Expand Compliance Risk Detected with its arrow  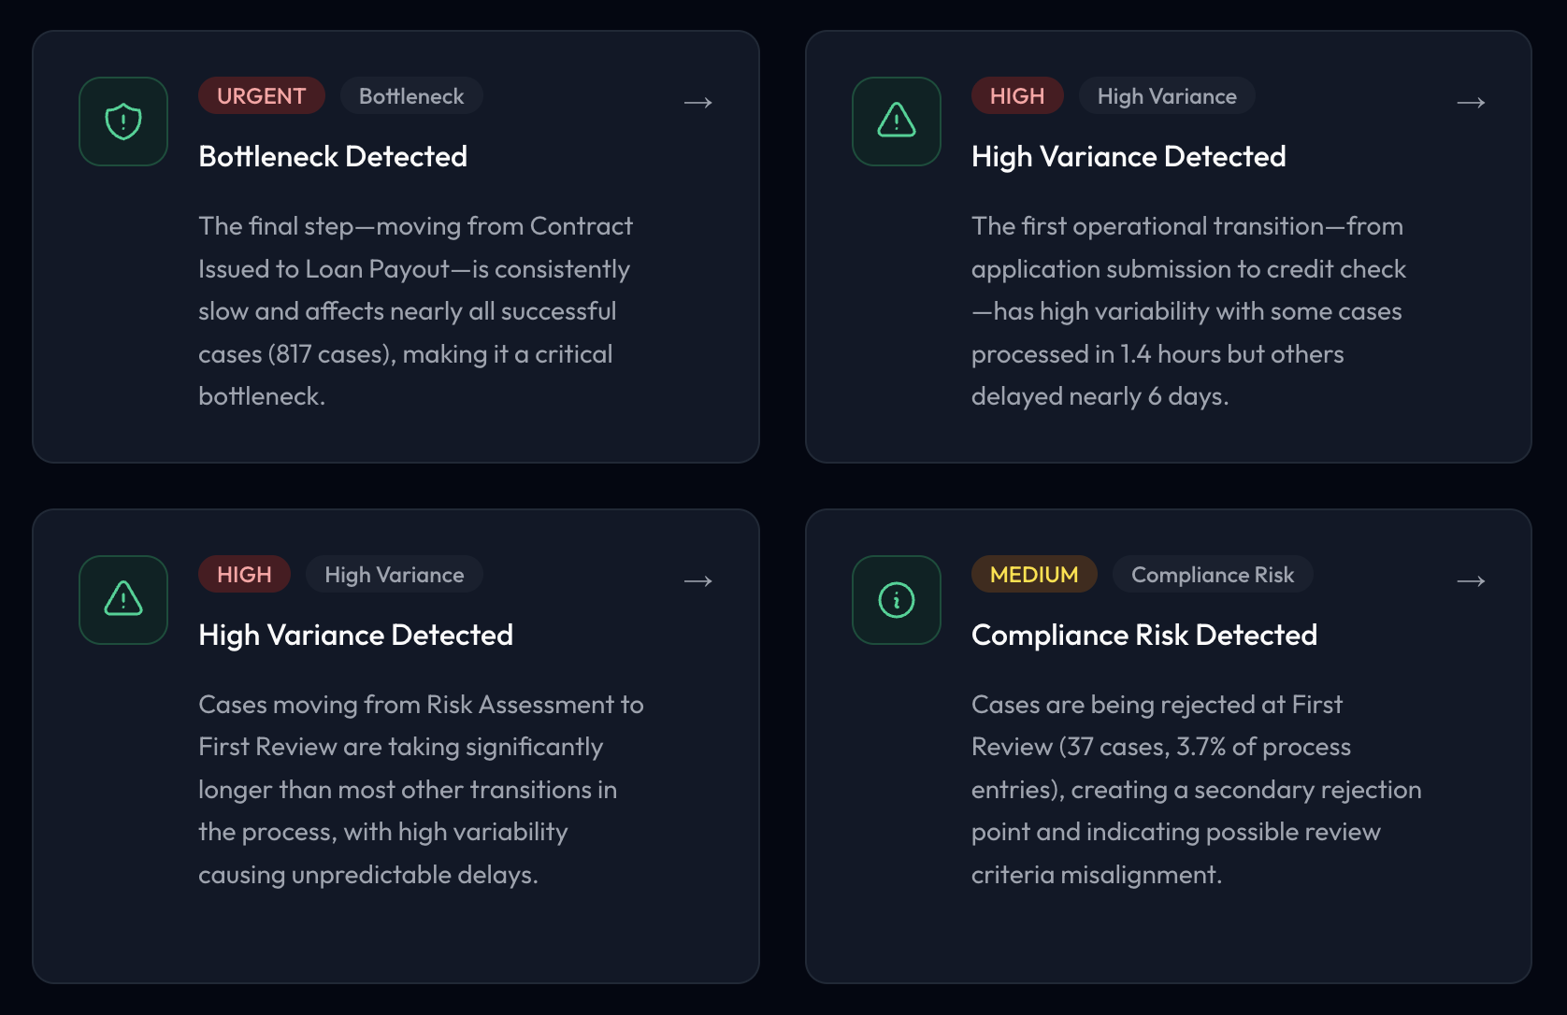pyautogui.click(x=1471, y=581)
